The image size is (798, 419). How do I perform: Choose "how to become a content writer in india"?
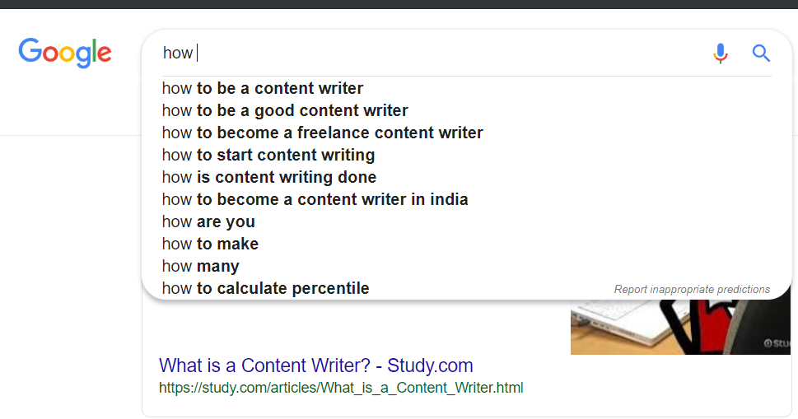[315, 199]
